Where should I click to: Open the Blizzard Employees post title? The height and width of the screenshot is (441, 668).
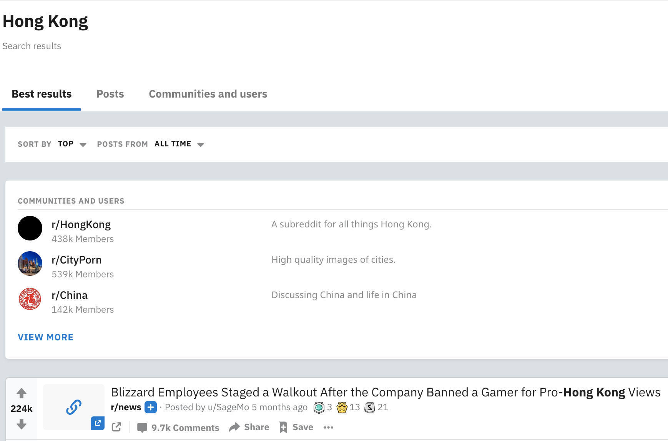tap(385, 392)
